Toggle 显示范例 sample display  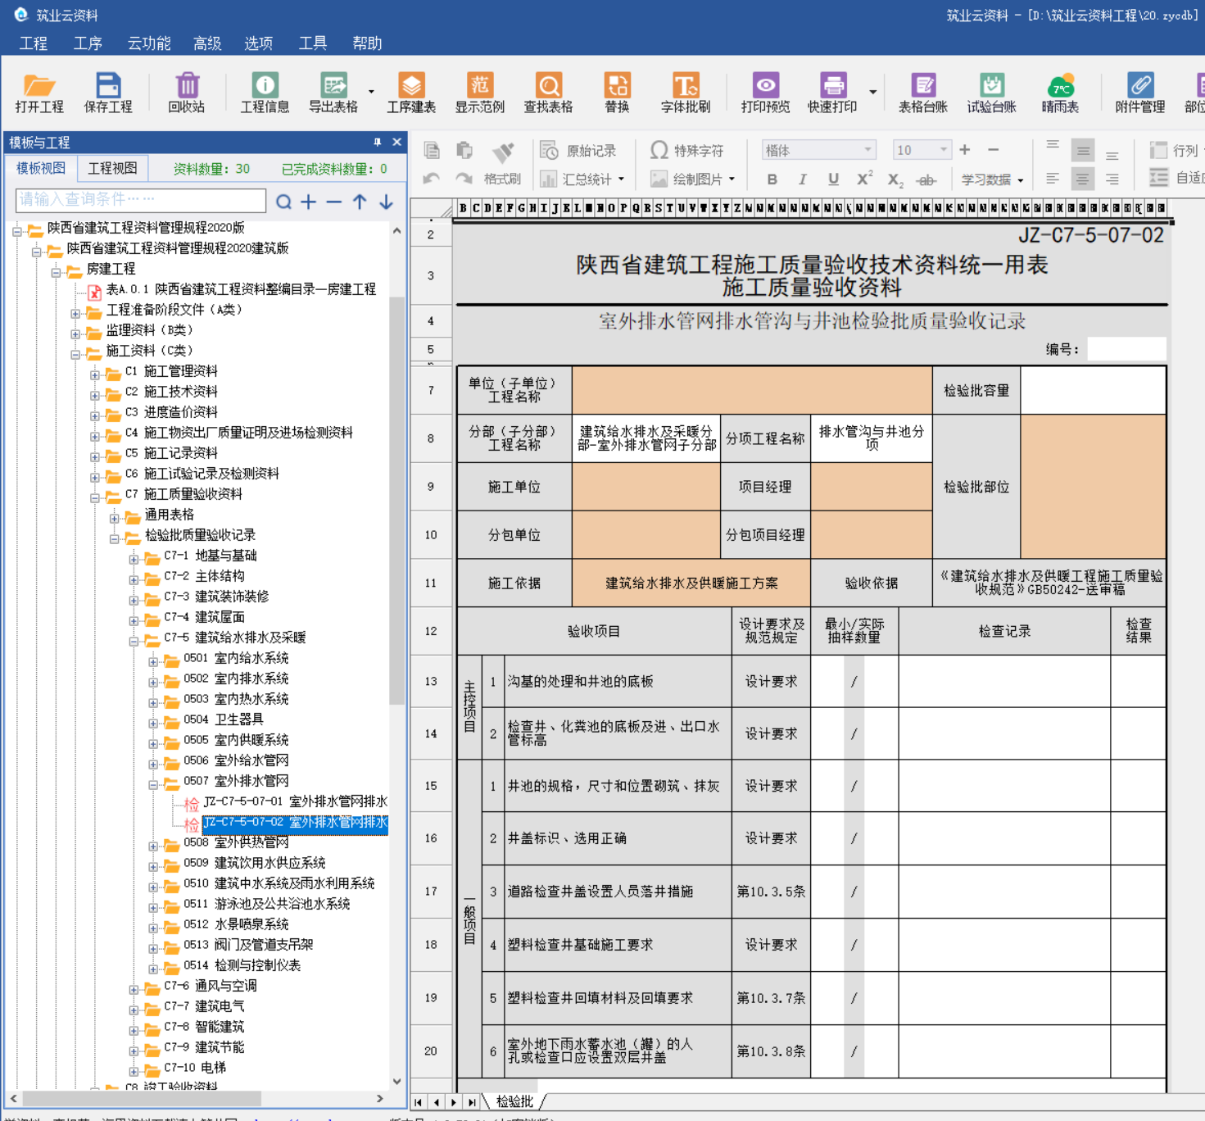[x=480, y=93]
